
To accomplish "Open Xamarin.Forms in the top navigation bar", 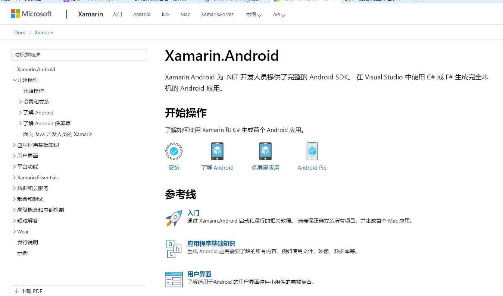I will pos(217,14).
